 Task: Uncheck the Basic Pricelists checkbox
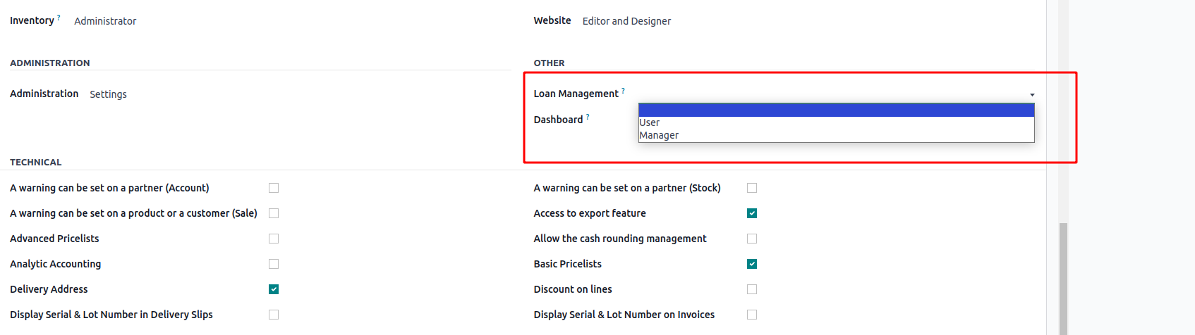pyautogui.click(x=752, y=264)
